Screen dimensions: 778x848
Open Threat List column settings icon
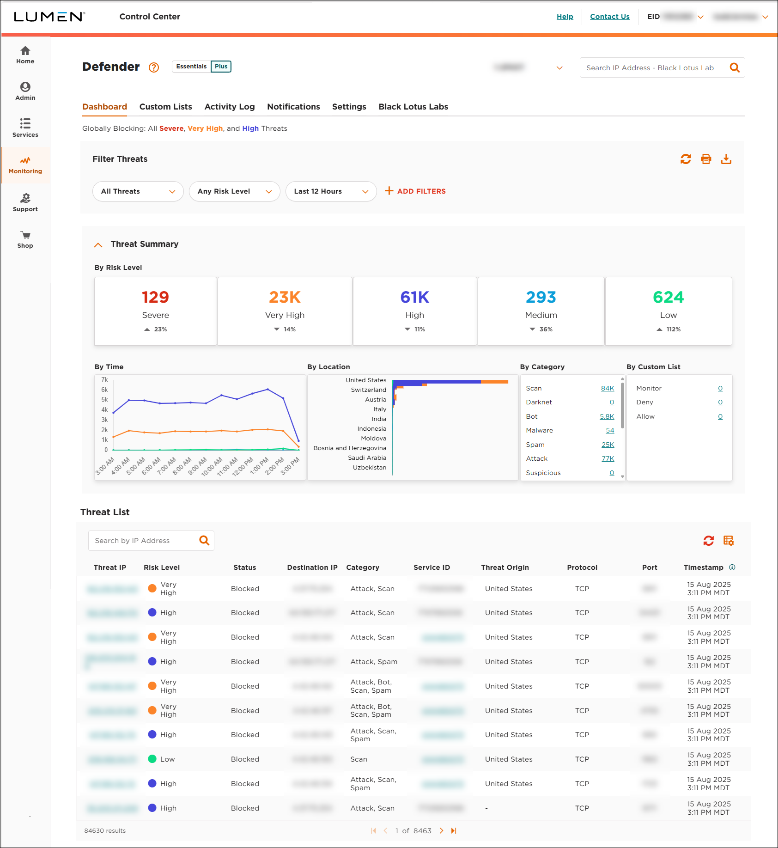point(729,540)
